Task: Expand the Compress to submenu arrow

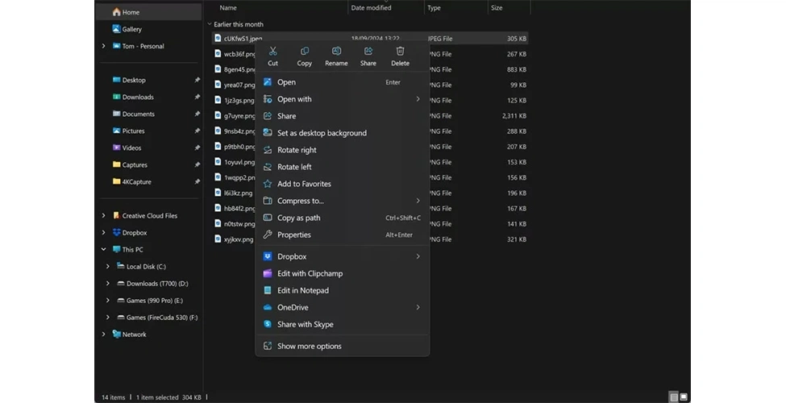Action: 418,201
